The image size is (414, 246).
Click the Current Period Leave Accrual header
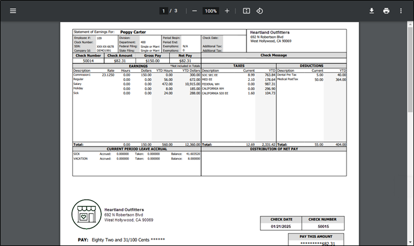pyautogui.click(x=137, y=149)
